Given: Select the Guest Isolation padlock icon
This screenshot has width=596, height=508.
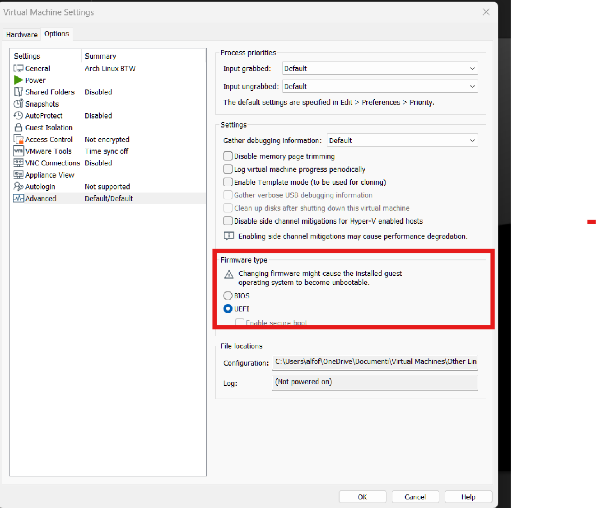Looking at the screenshot, I should pos(19,127).
